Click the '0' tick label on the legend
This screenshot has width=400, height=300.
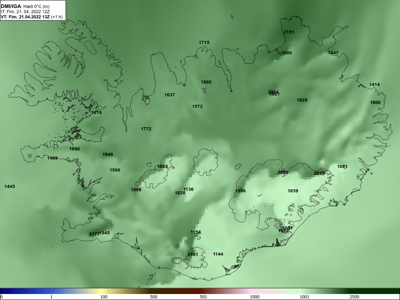(2, 297)
